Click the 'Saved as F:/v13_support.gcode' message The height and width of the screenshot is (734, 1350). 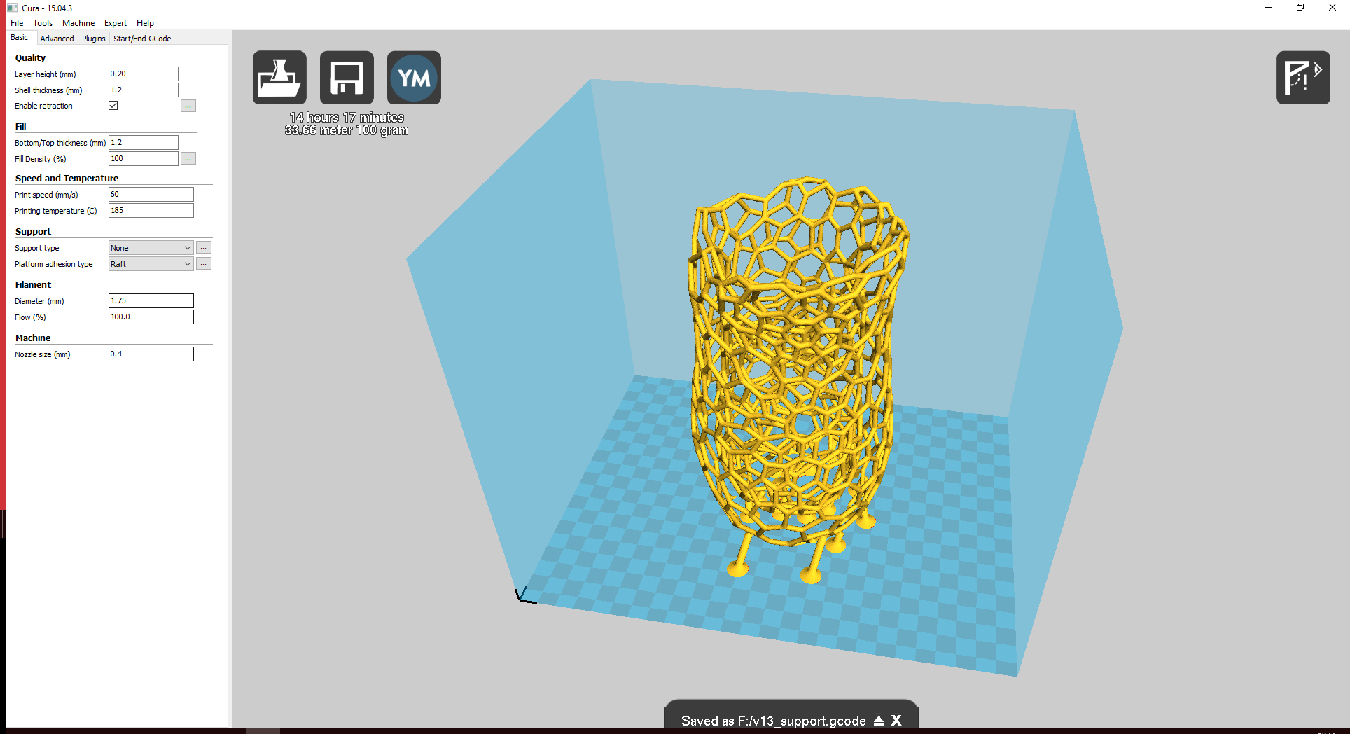click(773, 721)
